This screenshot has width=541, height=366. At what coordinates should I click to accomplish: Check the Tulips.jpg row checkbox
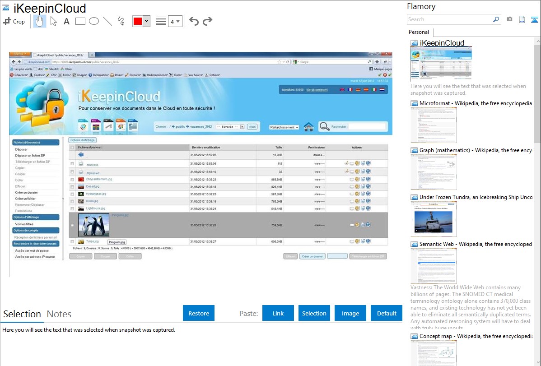point(72,241)
